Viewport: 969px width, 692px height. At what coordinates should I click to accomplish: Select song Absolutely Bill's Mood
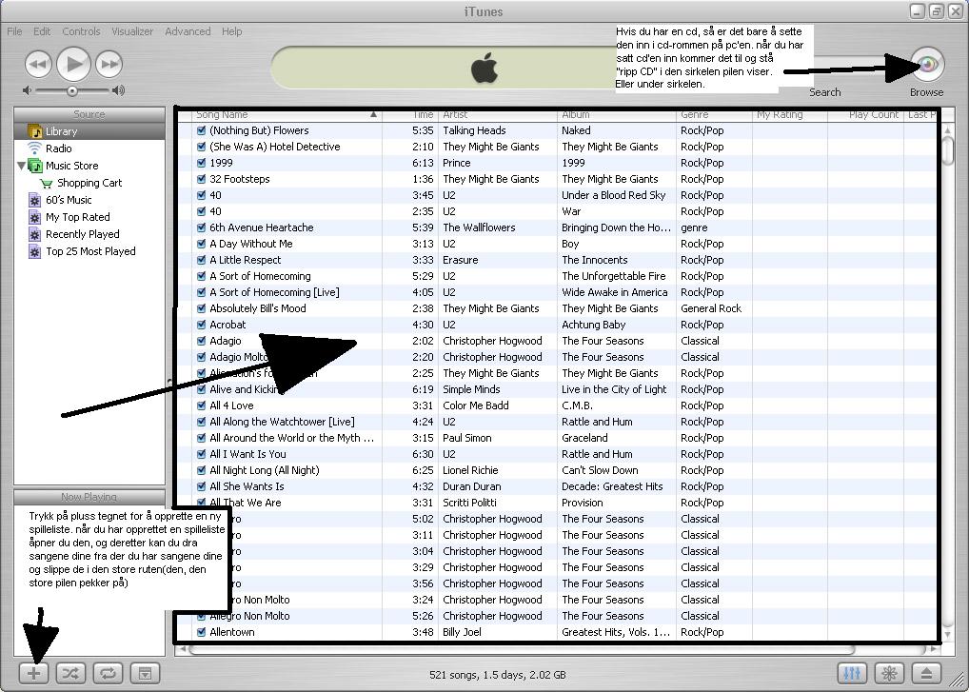(x=258, y=308)
